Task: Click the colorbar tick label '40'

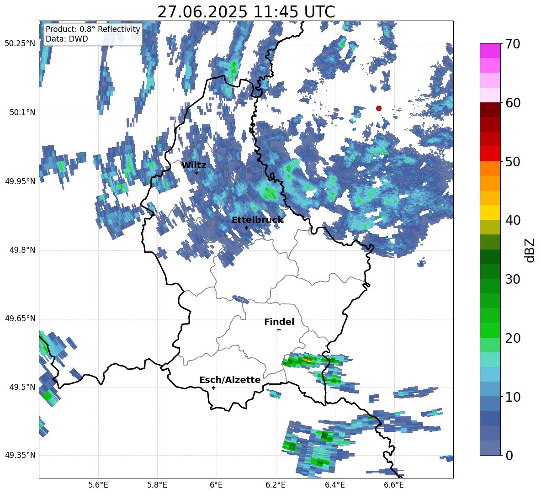Action: tap(513, 220)
